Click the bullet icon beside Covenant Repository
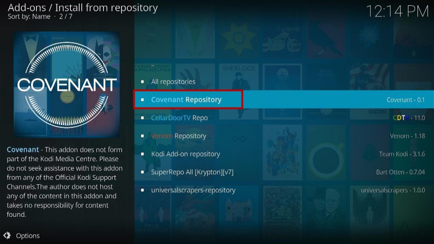 (142, 100)
